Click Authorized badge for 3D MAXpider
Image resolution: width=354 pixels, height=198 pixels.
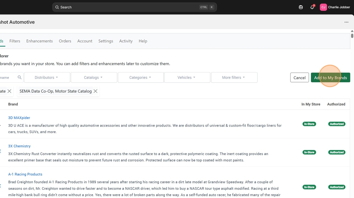337,124
